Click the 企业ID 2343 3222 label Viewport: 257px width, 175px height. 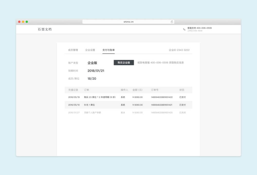tap(179, 50)
